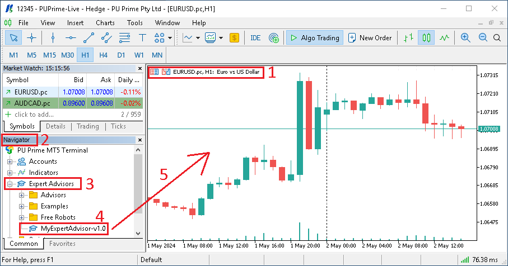
Task: Draw a horizontal line on chart
Action: click(x=71, y=38)
